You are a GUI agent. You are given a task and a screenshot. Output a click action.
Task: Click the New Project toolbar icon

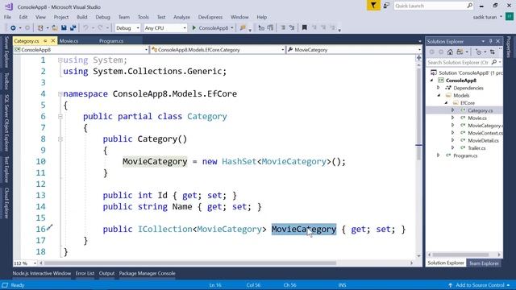40,28
